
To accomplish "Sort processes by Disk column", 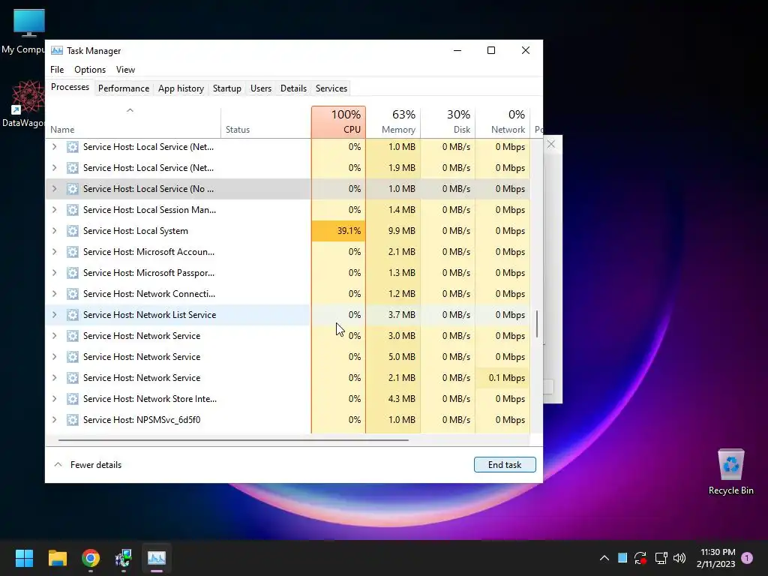I will click(x=448, y=122).
